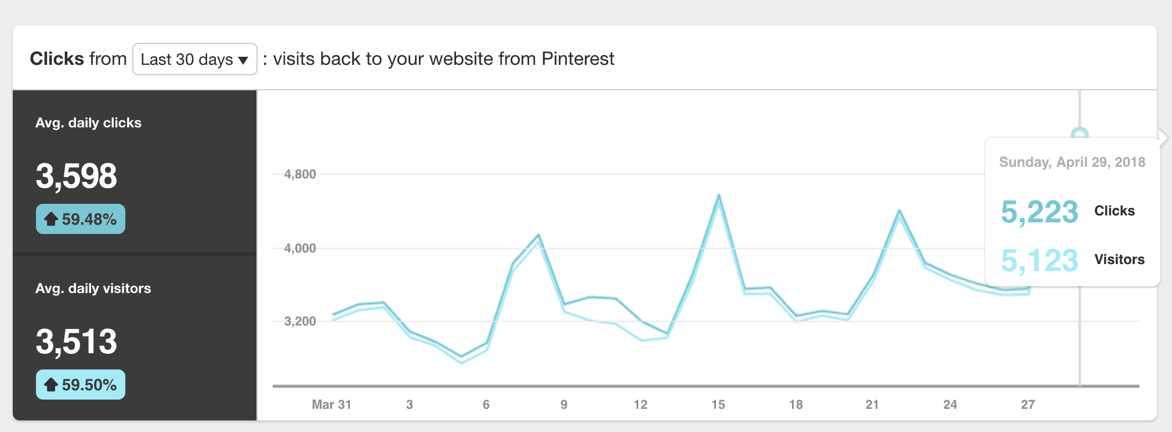Select the Avg. daily clicks panel
1172x432 pixels.
point(135,171)
